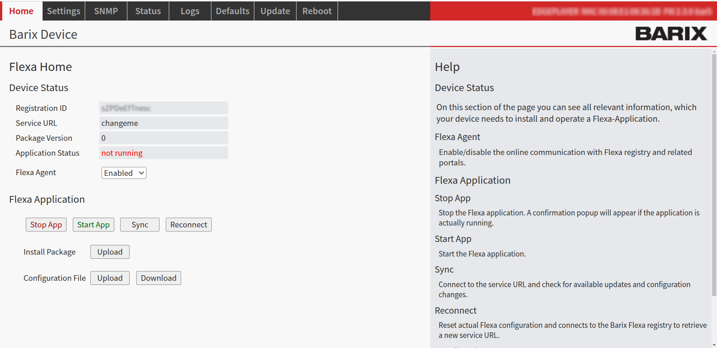
Task: Switch to the Settings tab
Action: (x=63, y=11)
